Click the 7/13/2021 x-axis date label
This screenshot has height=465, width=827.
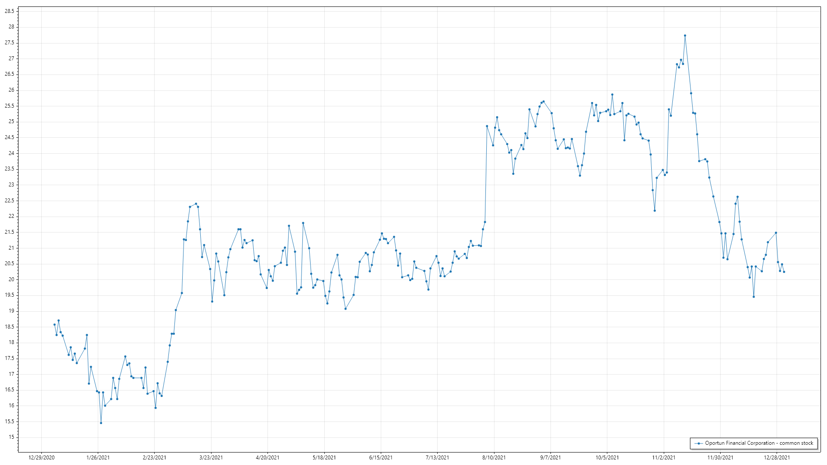(x=437, y=457)
